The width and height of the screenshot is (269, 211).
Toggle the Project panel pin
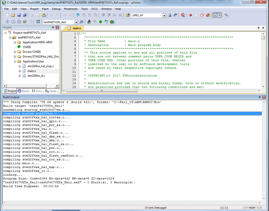[53, 27]
